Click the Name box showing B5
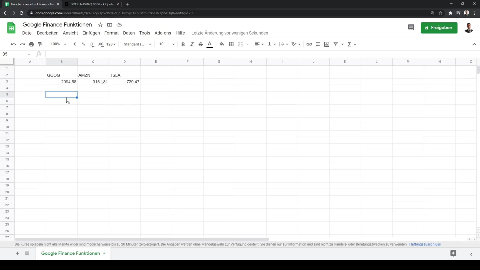 [x=16, y=54]
